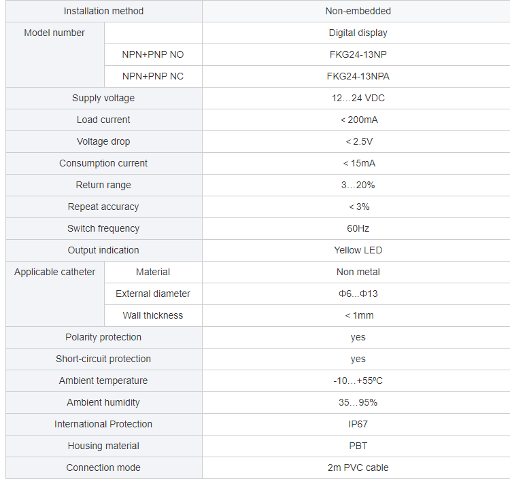510x479 pixels.
Task: Click the NPN+PNP NC row label
Action: (x=153, y=76)
